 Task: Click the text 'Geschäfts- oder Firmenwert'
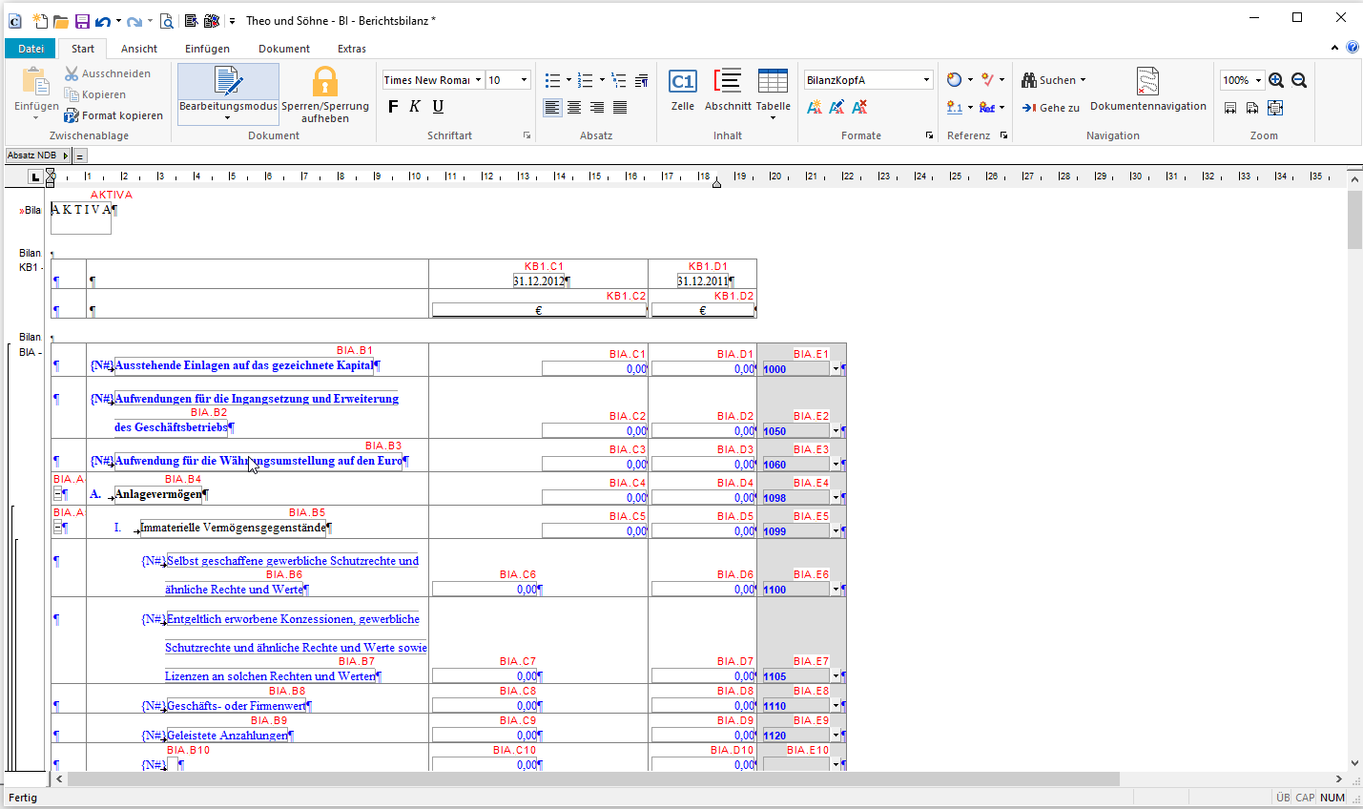pyautogui.click(x=237, y=706)
